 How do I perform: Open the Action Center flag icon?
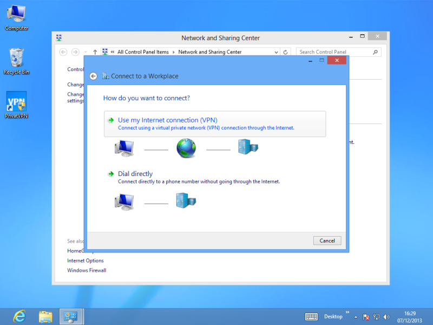tap(366, 317)
